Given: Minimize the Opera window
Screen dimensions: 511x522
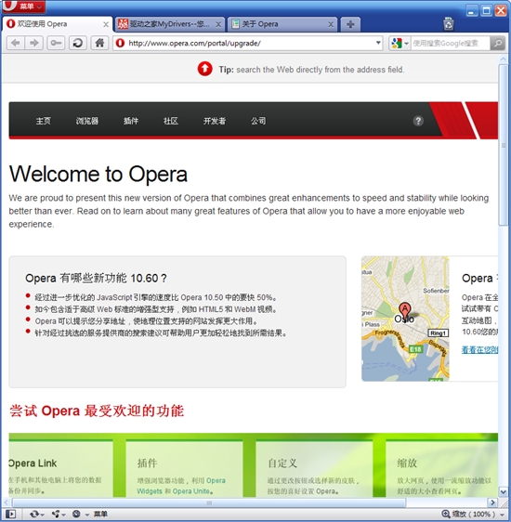Looking at the screenshot, I should click(x=471, y=10).
